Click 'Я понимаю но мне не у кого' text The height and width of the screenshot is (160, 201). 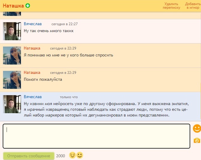(69, 55)
